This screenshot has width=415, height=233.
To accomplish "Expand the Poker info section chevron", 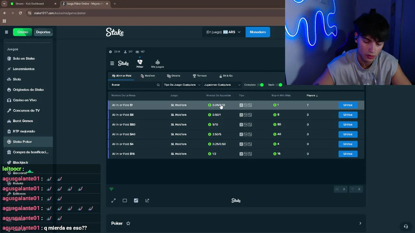I will 360,223.
